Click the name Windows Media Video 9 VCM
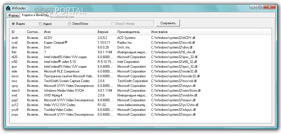This screenshot has width=281, height=134. pos(64,91)
